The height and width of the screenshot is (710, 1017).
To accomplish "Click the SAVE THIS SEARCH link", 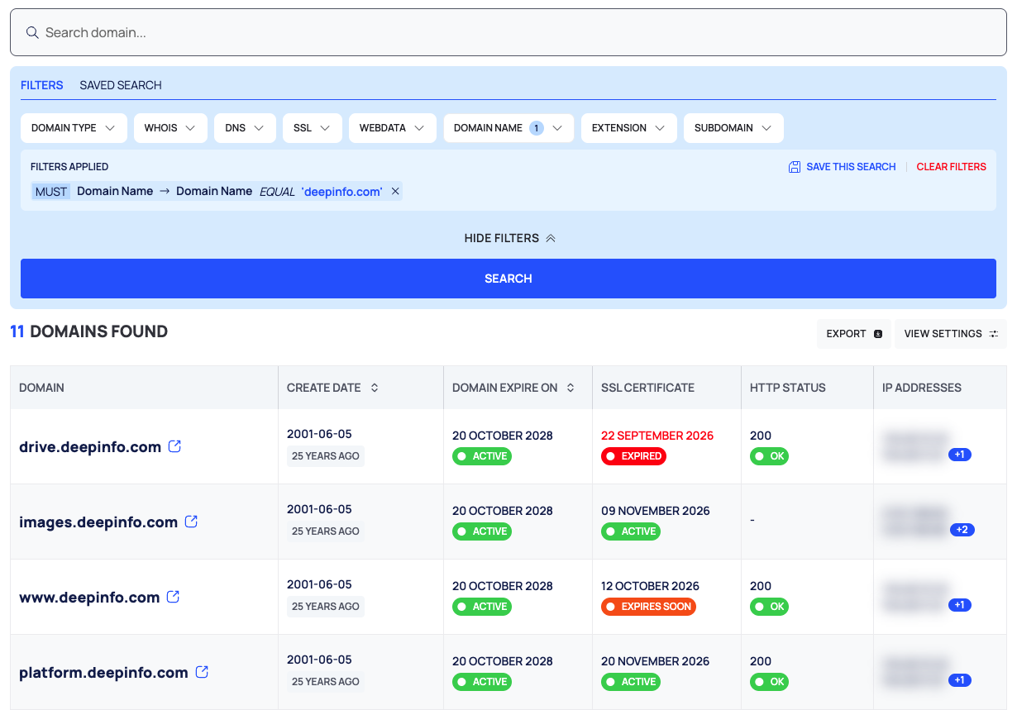I will click(851, 167).
